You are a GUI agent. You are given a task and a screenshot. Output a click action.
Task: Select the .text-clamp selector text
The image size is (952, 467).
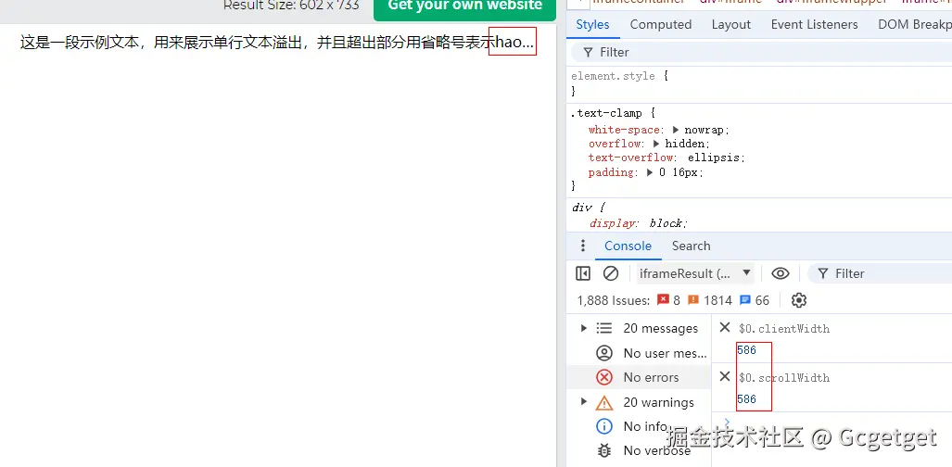pos(604,114)
